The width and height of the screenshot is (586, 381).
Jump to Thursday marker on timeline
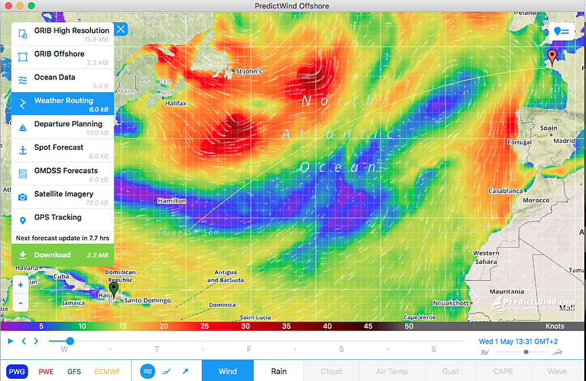click(x=157, y=349)
